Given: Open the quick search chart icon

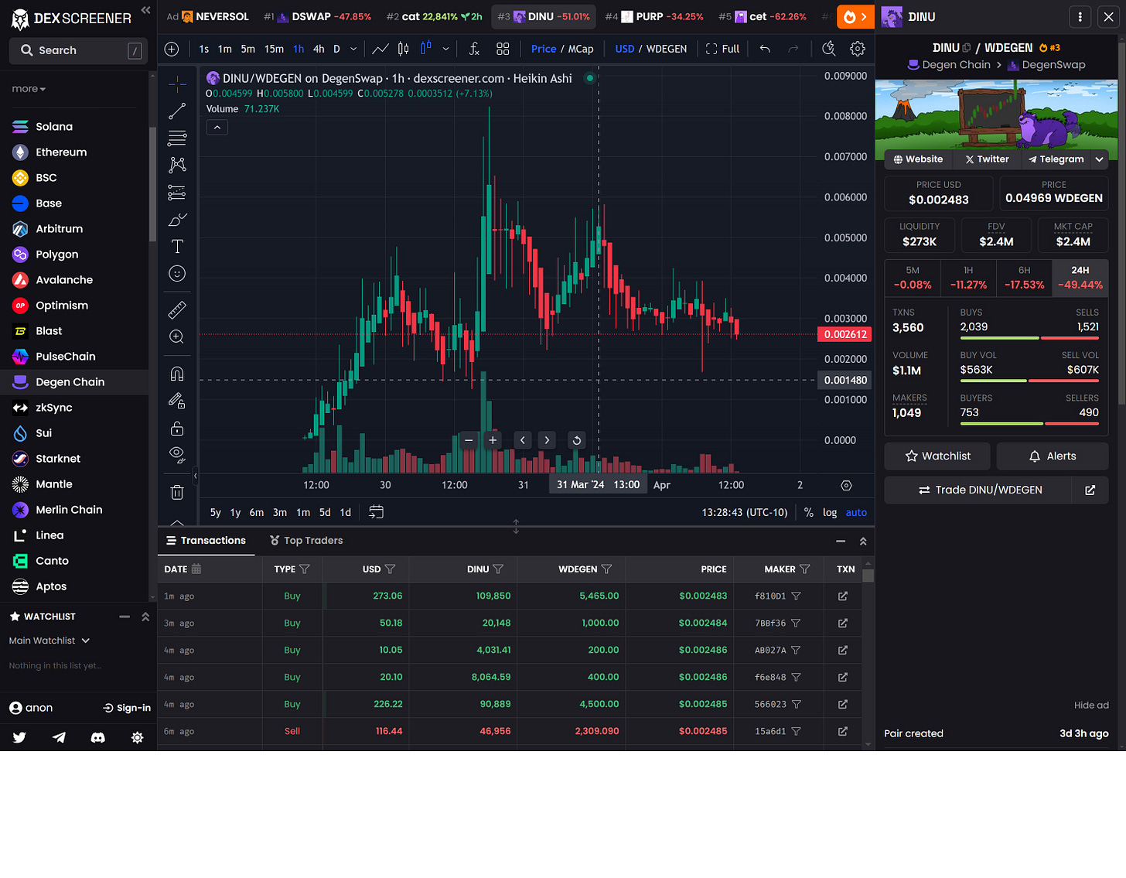Looking at the screenshot, I should (x=829, y=49).
